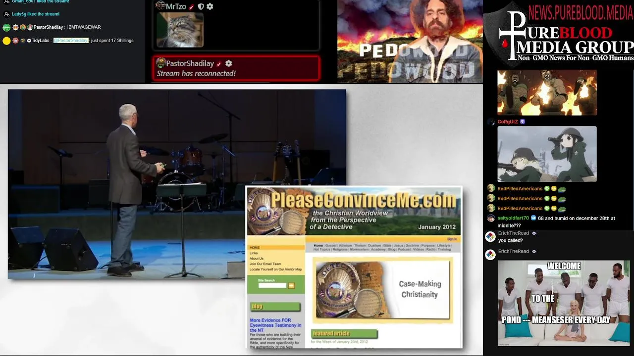634x356 pixels.
Task: Click the Site Search input field
Action: 272,285
